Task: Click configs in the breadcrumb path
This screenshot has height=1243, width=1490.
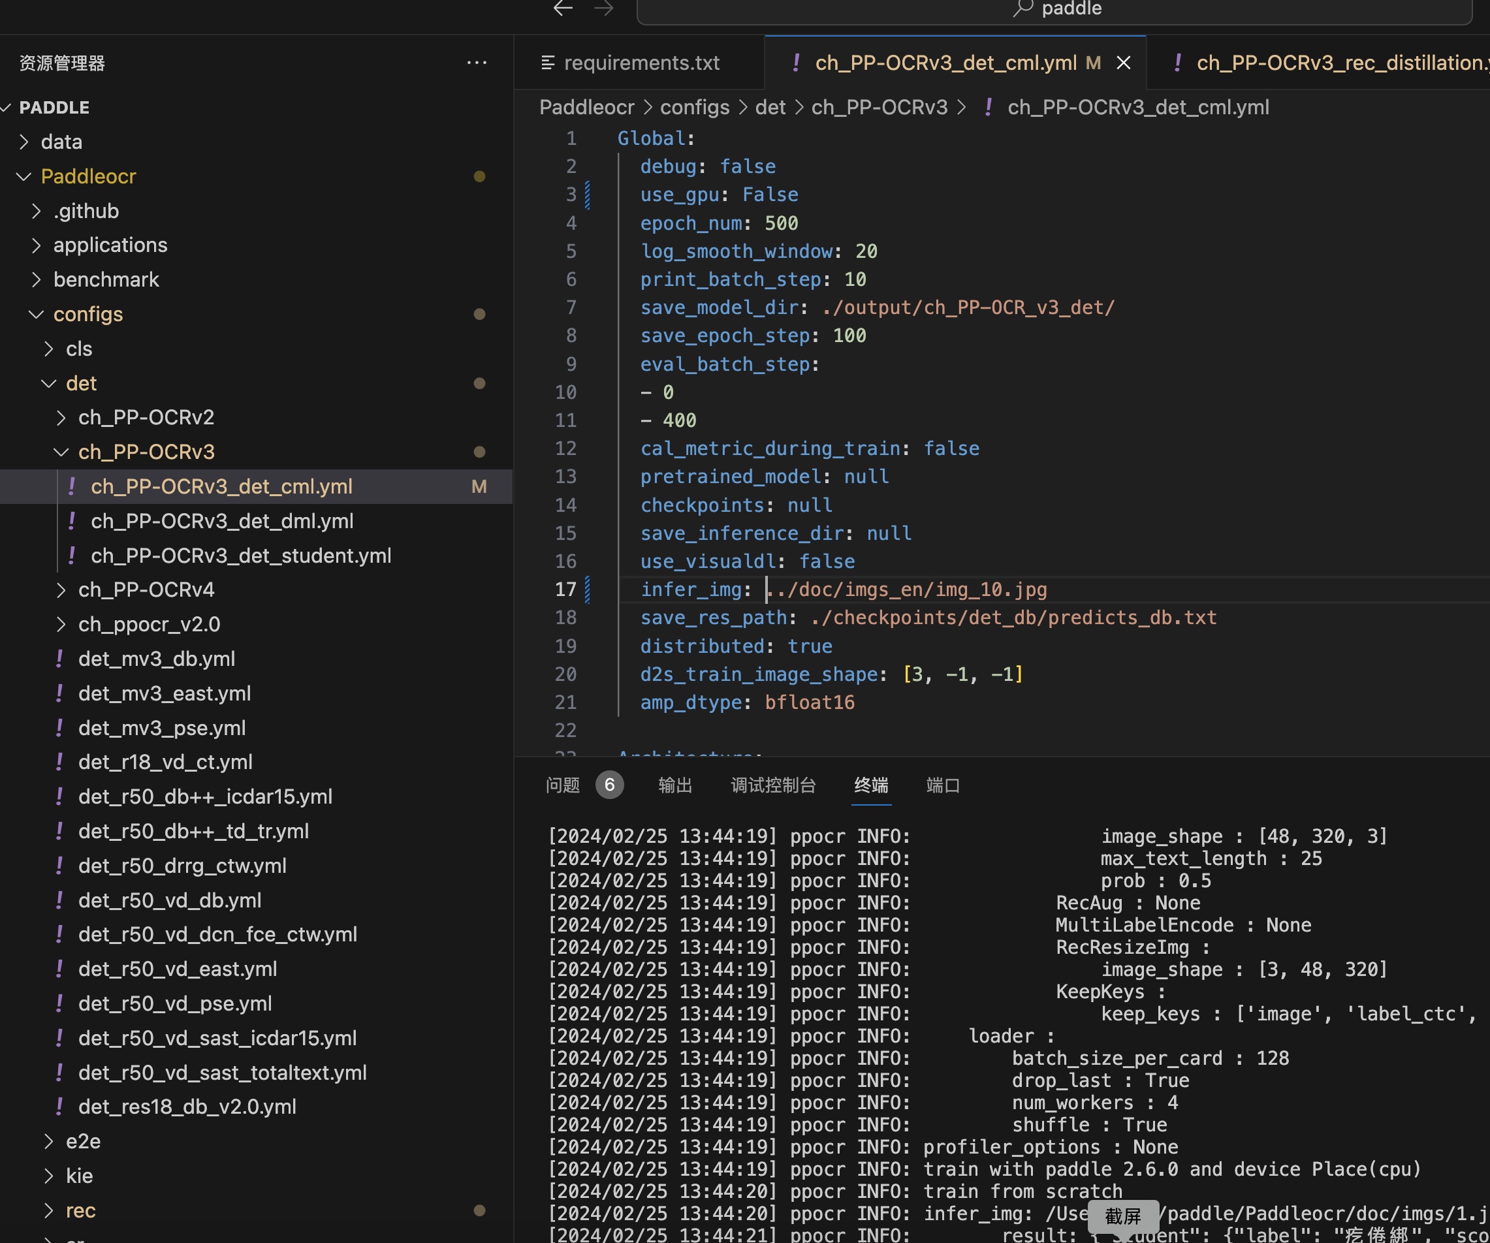Action: [695, 107]
